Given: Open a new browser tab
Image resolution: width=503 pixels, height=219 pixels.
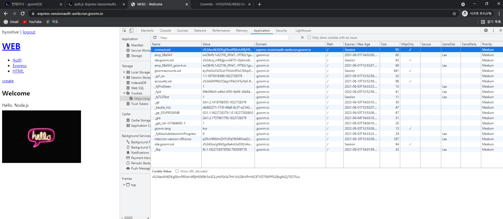Looking at the screenshot, I should coord(260,4).
